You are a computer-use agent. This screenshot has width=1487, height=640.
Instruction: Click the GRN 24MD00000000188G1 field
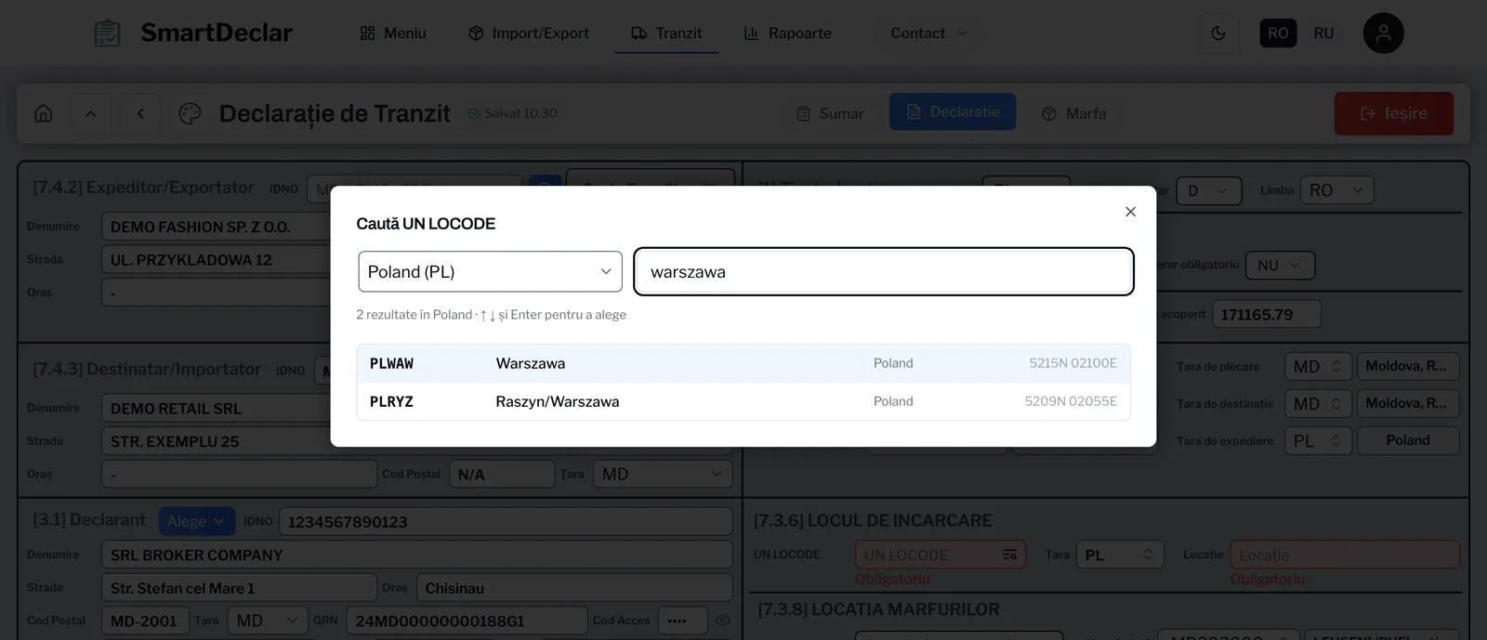[x=467, y=620]
